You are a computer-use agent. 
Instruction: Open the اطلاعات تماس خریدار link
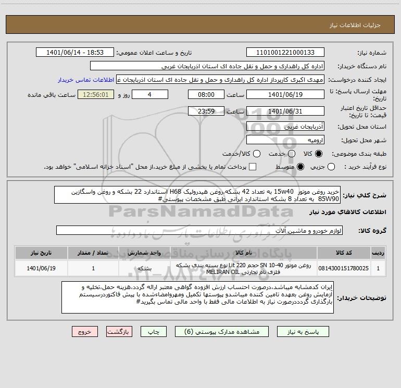pyautogui.click(x=86, y=80)
